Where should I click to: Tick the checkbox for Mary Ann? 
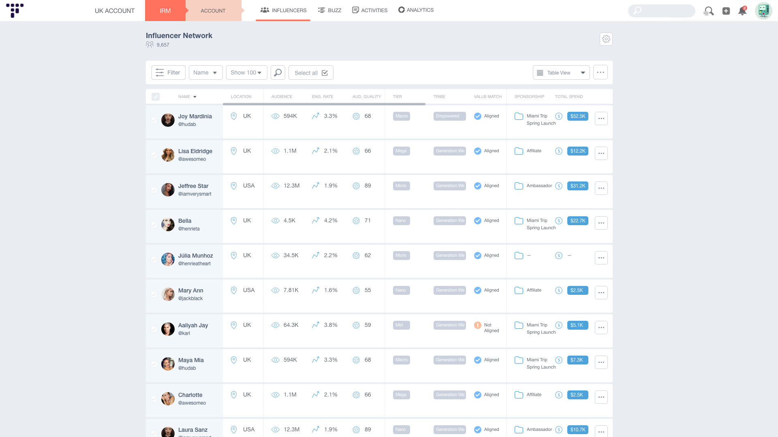pyautogui.click(x=154, y=294)
